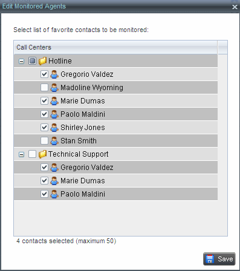
Task: Save the monitored agents selection
Action: pos(219,259)
